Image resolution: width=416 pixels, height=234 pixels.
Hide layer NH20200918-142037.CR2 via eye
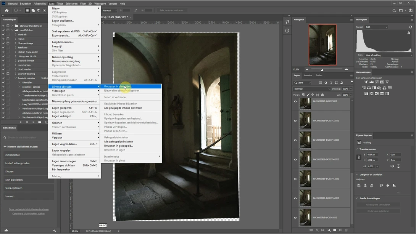point(295,101)
